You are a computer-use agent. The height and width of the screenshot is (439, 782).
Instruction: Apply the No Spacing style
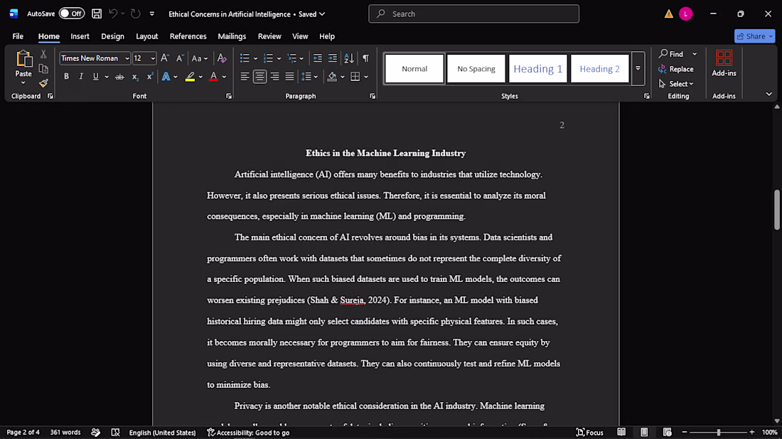point(476,69)
